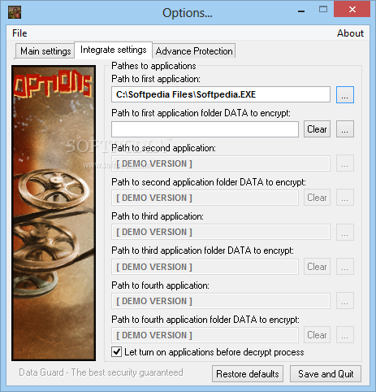Click the third application DATA folder field

pyautogui.click(x=205, y=267)
